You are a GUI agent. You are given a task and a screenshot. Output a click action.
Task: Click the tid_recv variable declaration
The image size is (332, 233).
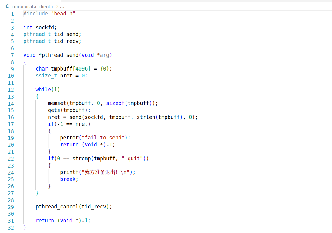point(66,41)
